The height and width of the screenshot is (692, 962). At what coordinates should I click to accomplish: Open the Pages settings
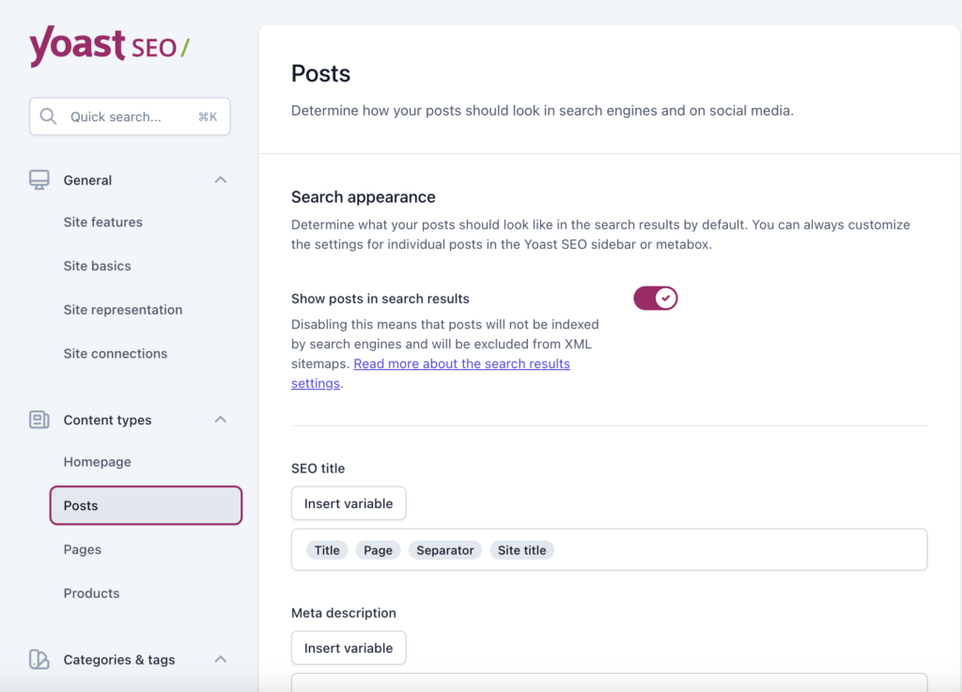click(83, 549)
